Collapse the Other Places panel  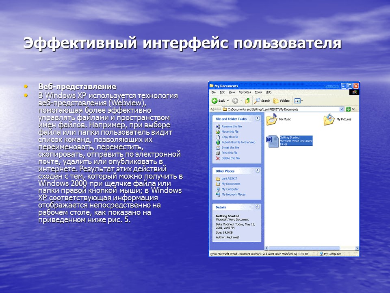[258, 170]
